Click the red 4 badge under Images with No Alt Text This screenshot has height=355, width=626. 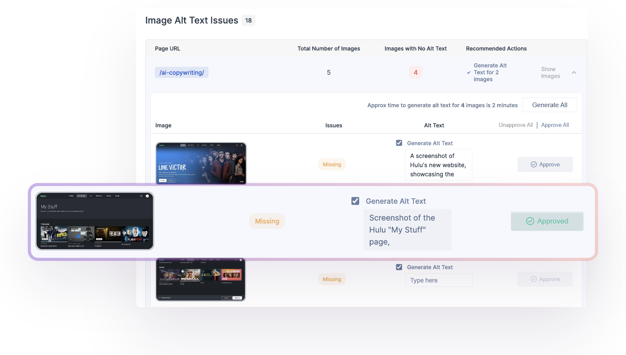click(x=416, y=72)
